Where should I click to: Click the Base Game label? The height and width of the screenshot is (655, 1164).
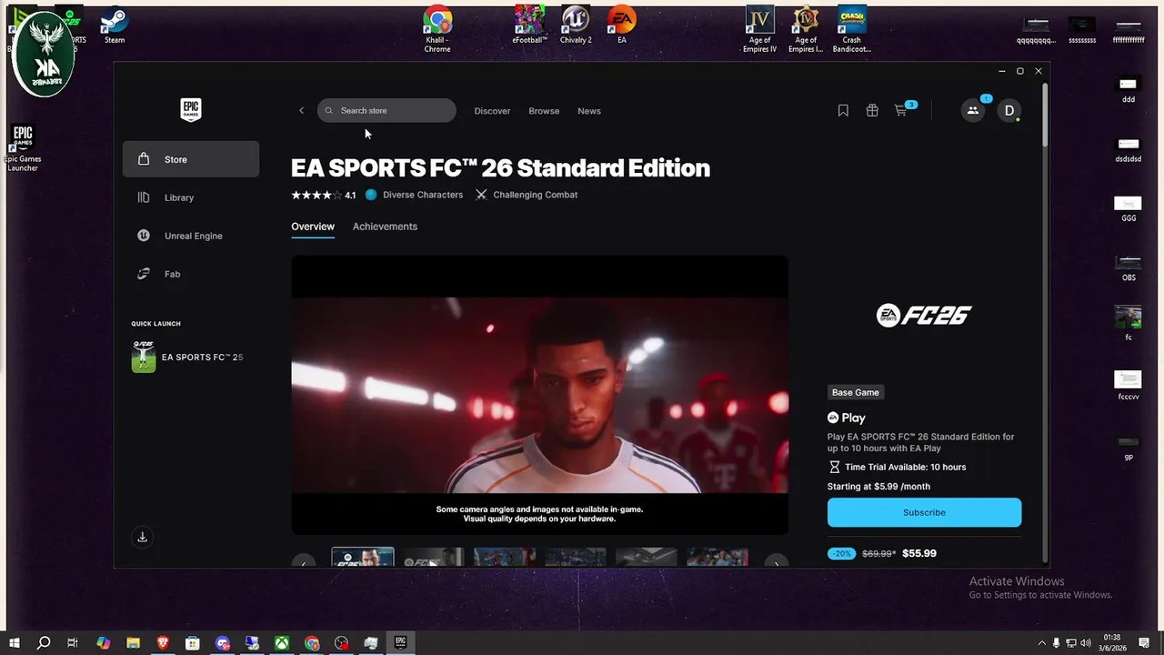[856, 392]
